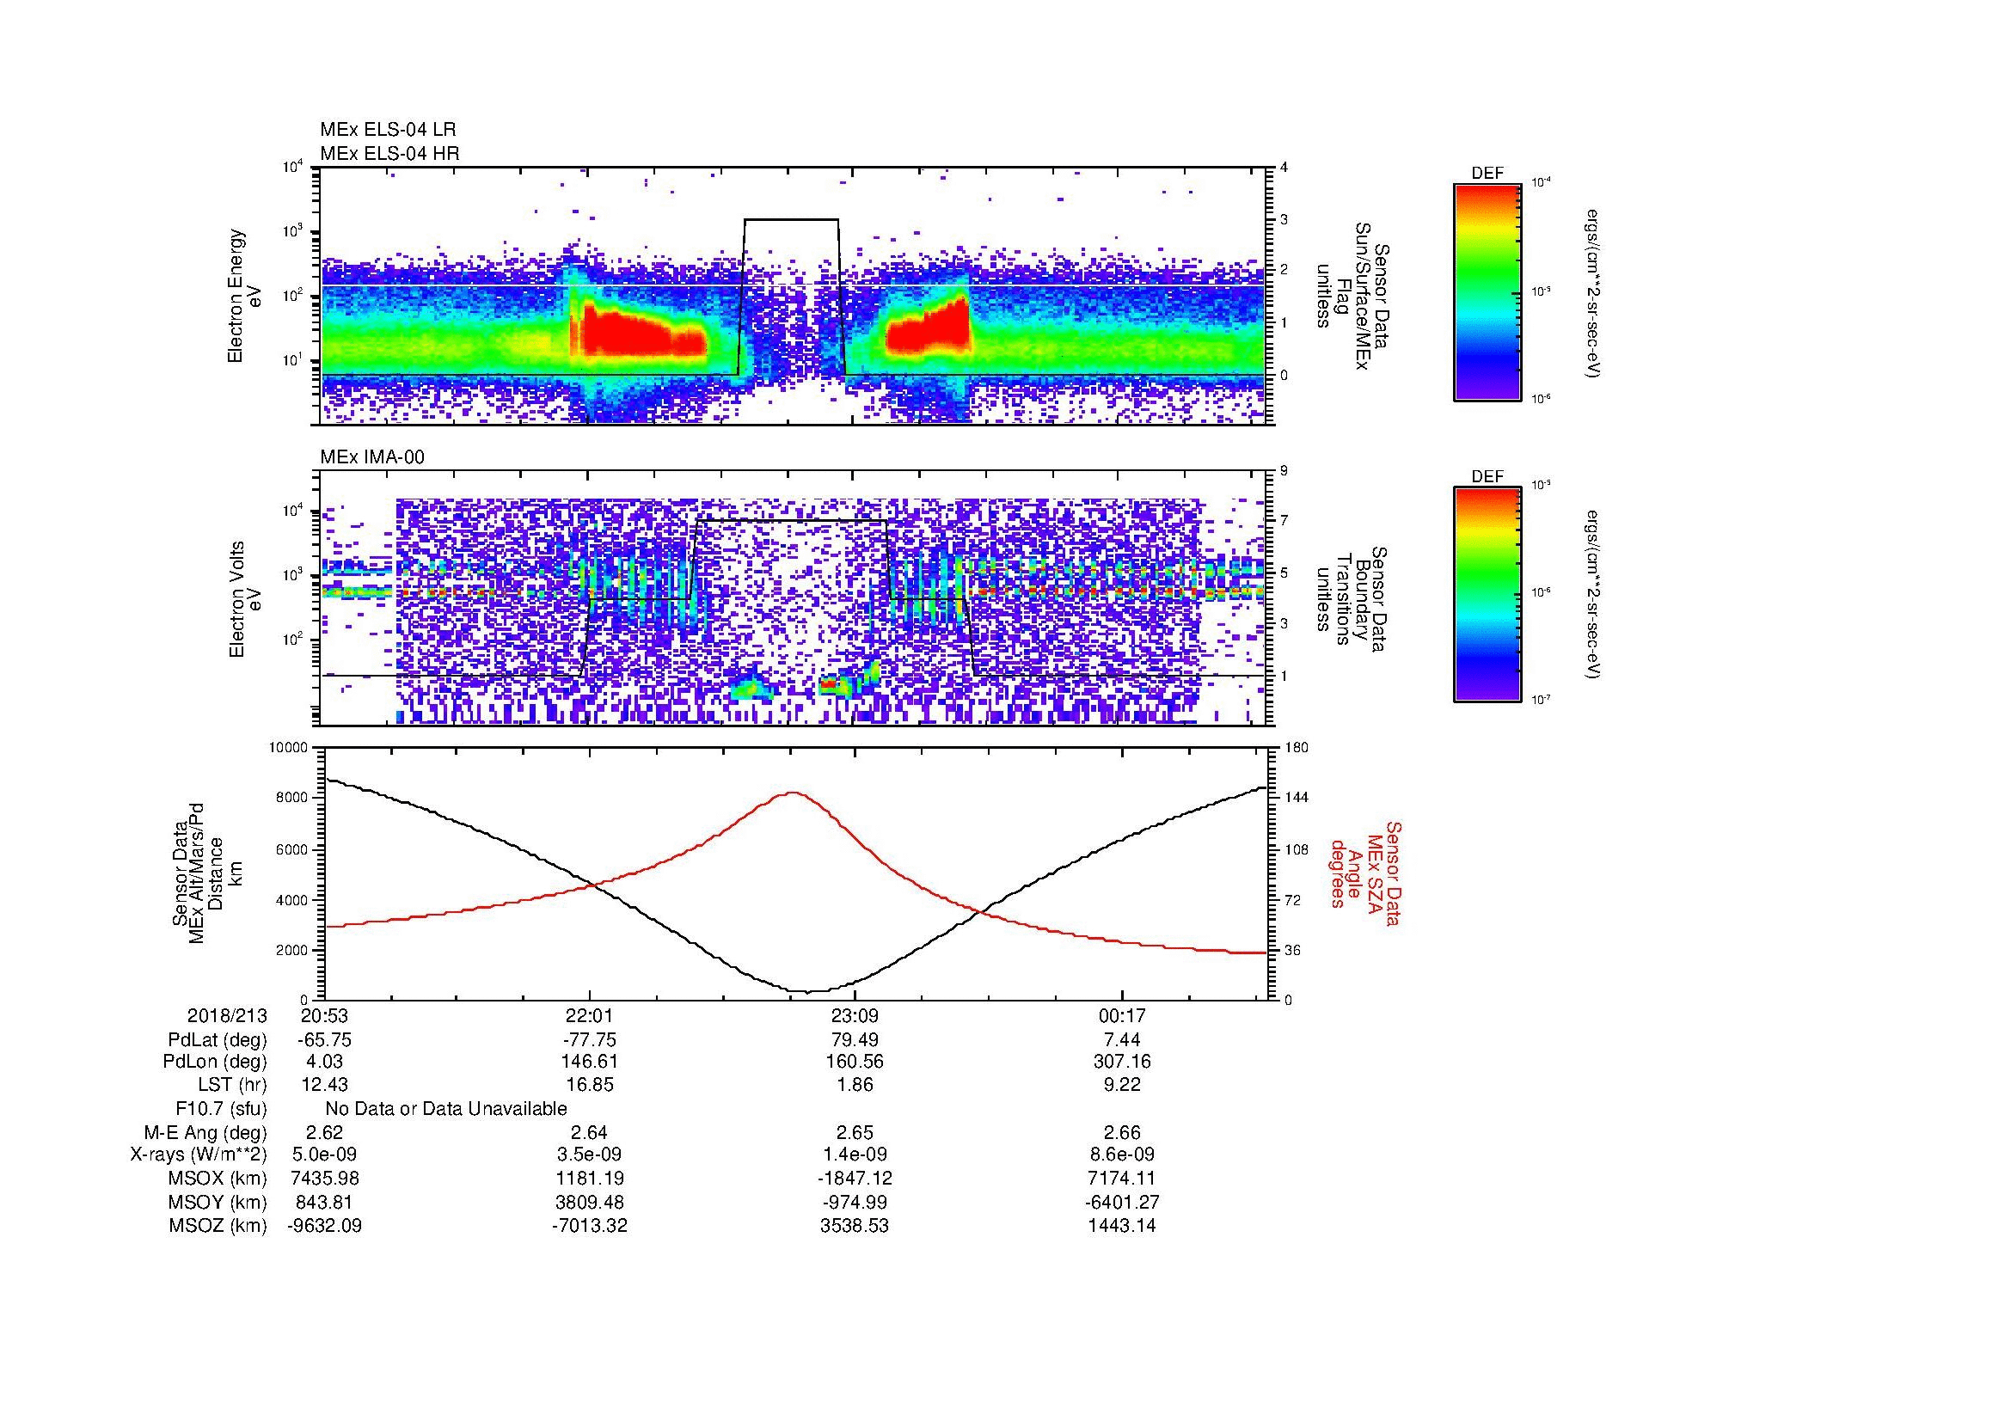Select the MSOY (km) row label
The height and width of the screenshot is (1421, 2011).
(218, 1202)
